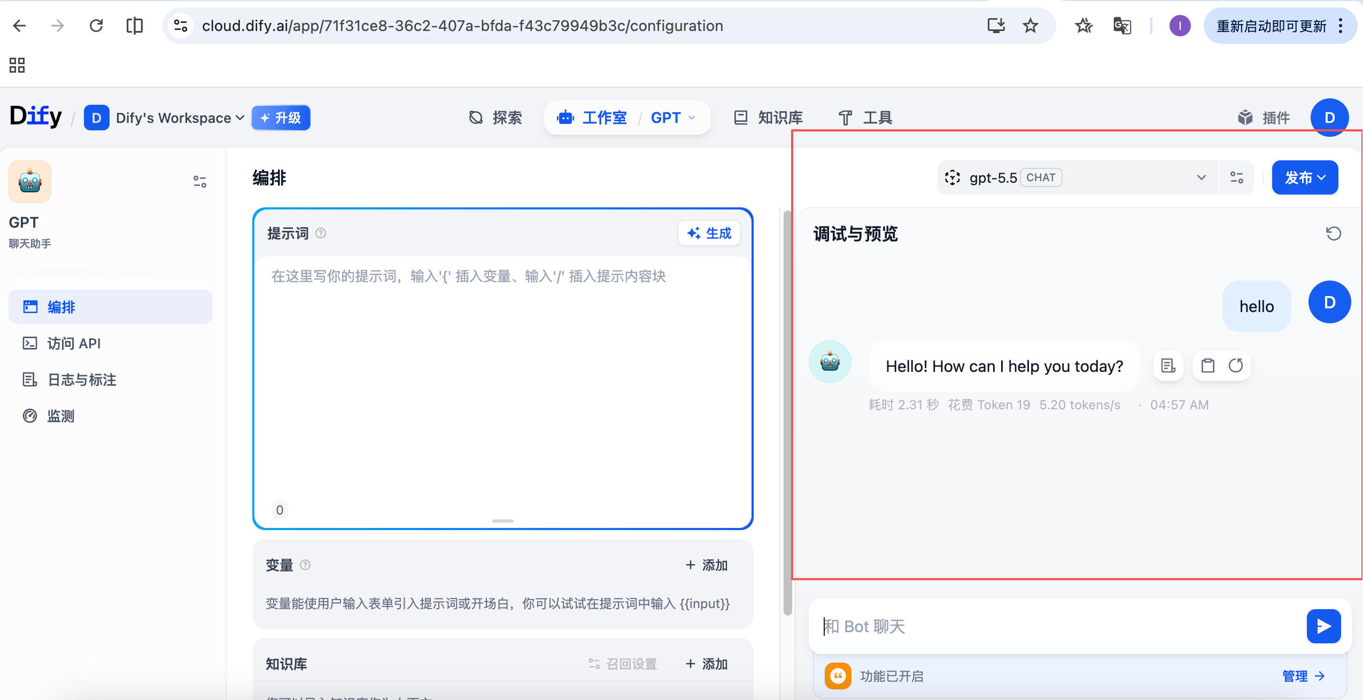Image resolution: width=1363 pixels, height=700 pixels.
Task: Open model parameter settings icon
Action: 1236,177
